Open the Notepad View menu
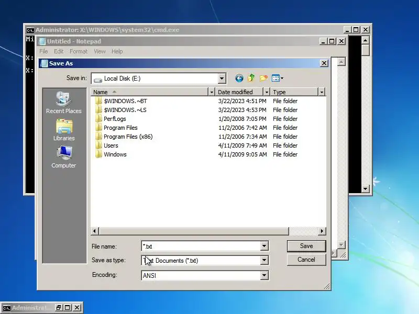 [100, 51]
